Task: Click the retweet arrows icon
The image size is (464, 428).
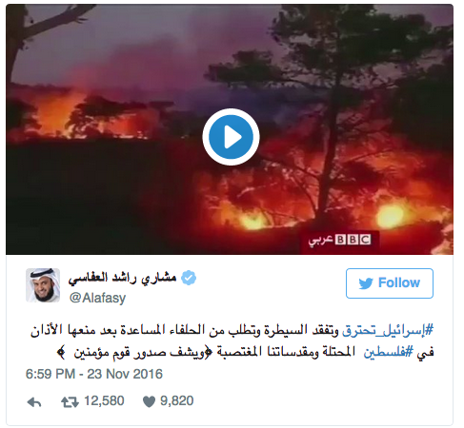Action: pos(70,402)
